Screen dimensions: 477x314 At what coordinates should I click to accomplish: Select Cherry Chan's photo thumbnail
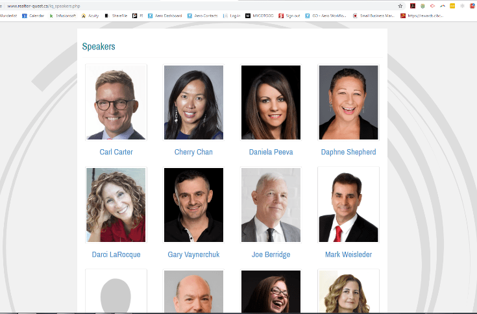point(193,103)
